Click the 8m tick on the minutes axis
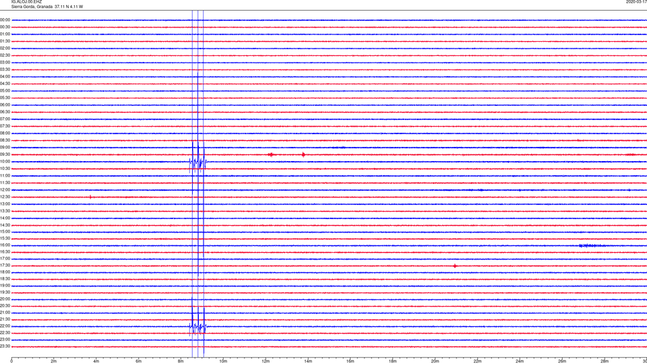647x364 pixels. [181, 361]
